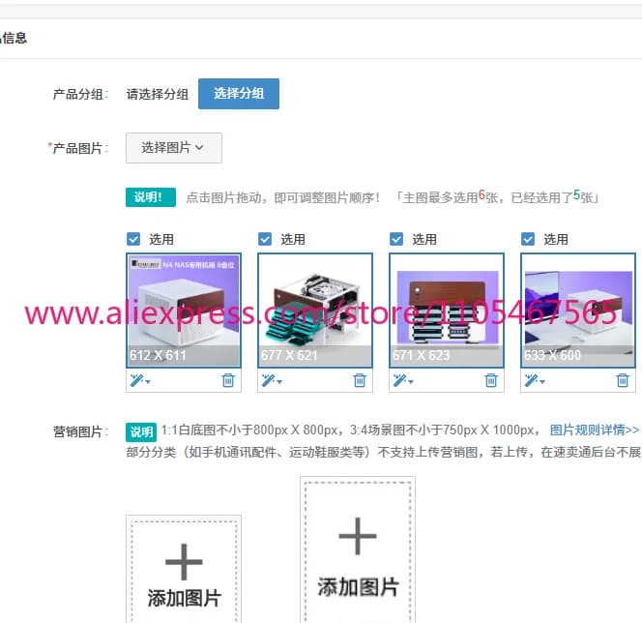The height and width of the screenshot is (623, 642).
Task: Add a tall 3:4 marketing image
Action: [358, 550]
